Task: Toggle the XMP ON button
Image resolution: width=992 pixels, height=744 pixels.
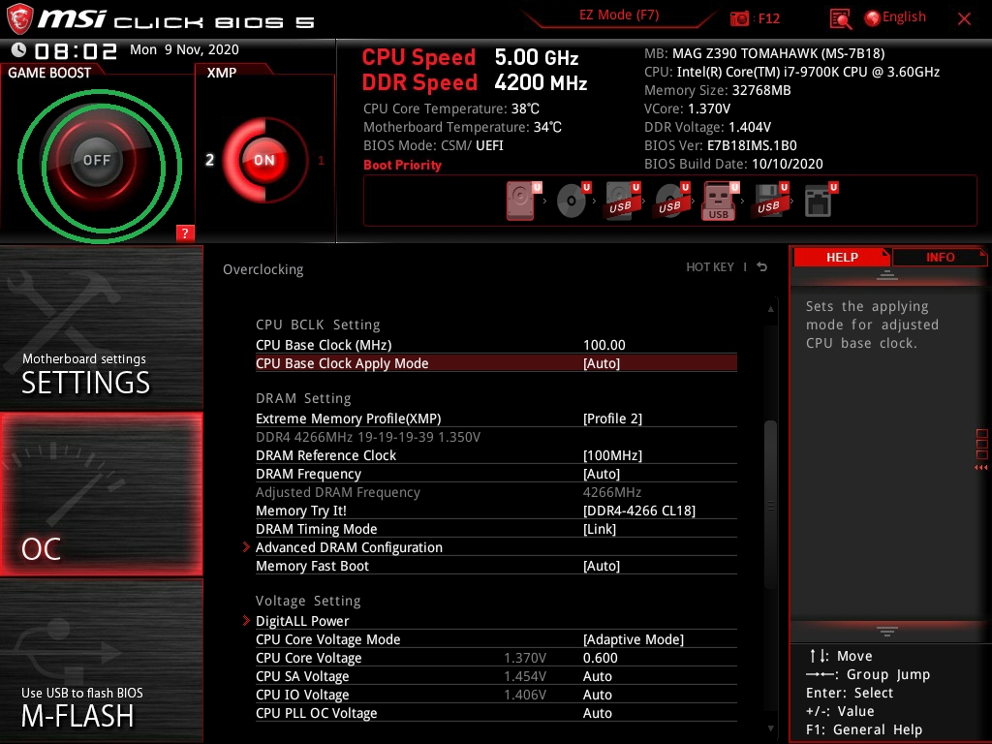Action: 264,160
